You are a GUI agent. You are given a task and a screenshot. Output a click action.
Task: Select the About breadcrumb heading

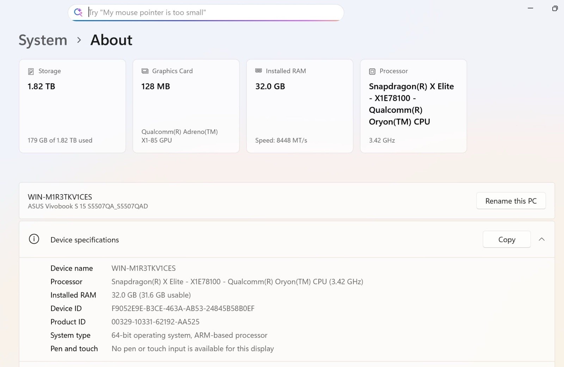[x=111, y=40]
